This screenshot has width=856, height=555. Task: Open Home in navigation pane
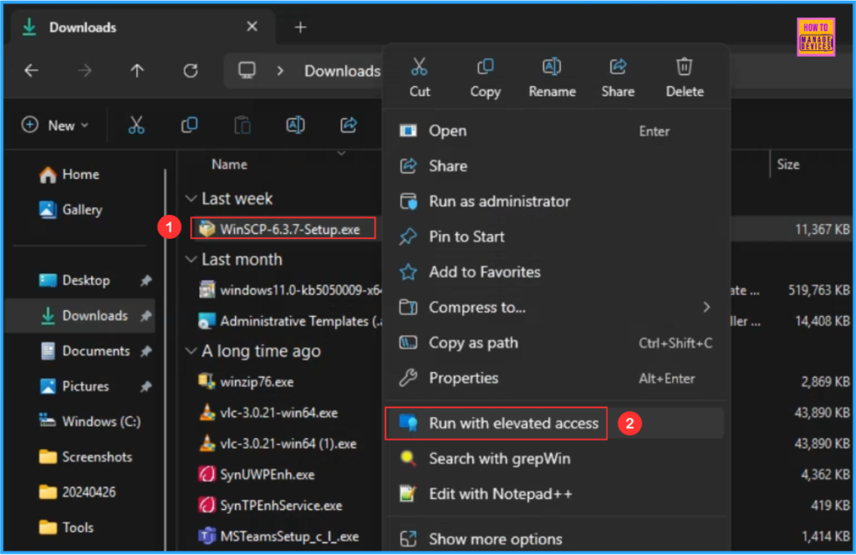(81, 174)
